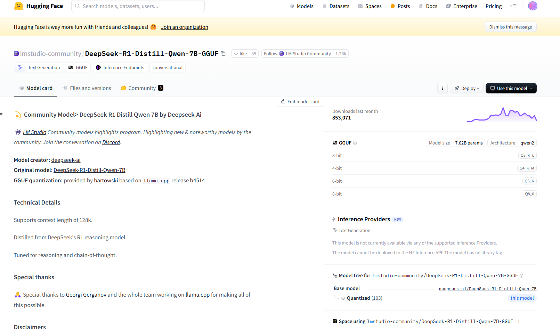Click the downloads last month chart
This screenshot has height=331, width=560.
(x=502, y=115)
